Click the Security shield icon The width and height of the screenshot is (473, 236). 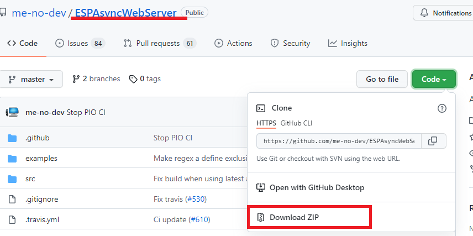(275, 44)
